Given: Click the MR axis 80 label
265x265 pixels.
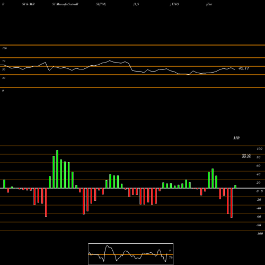Looking at the screenshot, I should tap(259, 157).
